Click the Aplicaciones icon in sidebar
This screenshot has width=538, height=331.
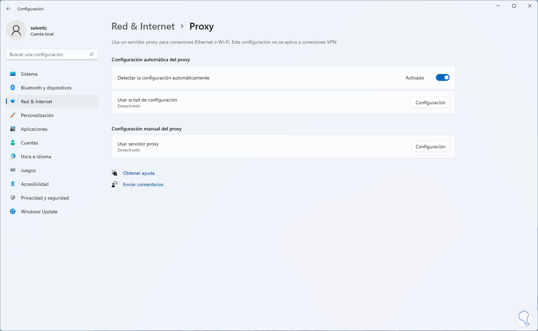13,129
